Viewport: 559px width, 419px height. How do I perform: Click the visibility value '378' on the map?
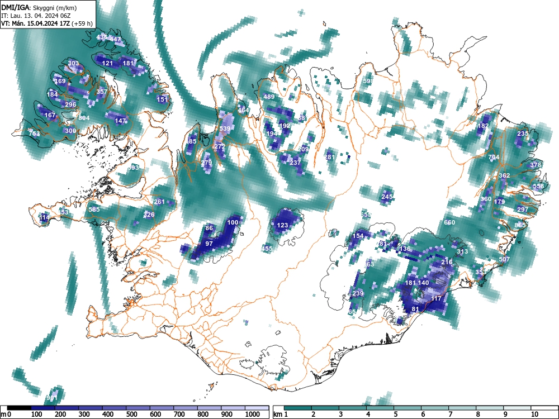[x=536, y=165]
